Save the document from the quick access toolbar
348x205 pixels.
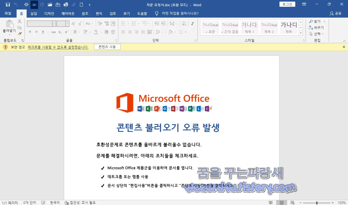click(x=8, y=5)
